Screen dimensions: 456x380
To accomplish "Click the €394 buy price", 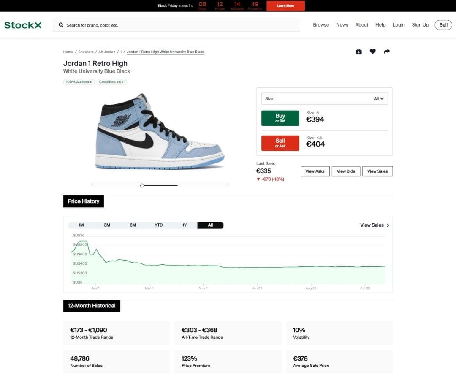I will tap(315, 119).
